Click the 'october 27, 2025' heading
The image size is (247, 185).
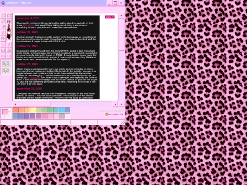click(x=27, y=46)
